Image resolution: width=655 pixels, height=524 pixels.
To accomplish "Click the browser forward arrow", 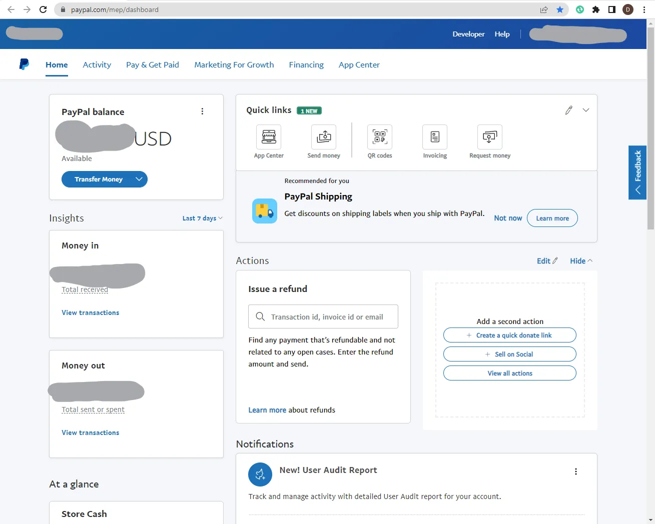I will click(x=27, y=9).
